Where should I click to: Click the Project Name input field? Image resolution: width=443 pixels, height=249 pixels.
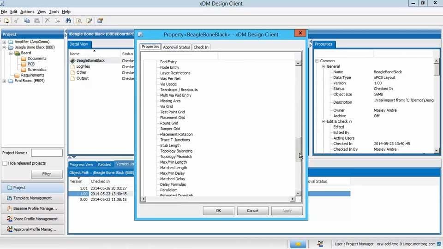click(x=47, y=153)
